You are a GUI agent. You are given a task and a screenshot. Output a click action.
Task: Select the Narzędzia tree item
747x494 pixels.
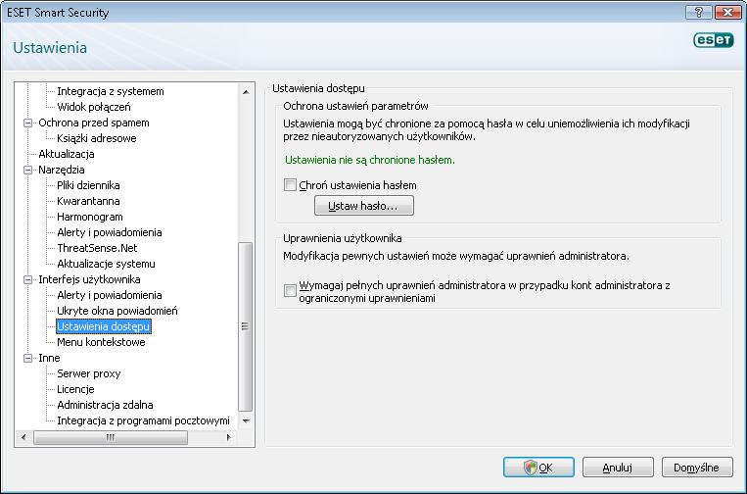click(62, 170)
